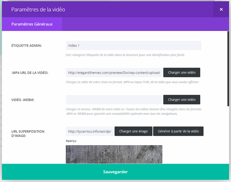Screen dimensions: 231x182
Task: Click the Paramètres de la vidéo header title
Action: [x=38, y=10]
